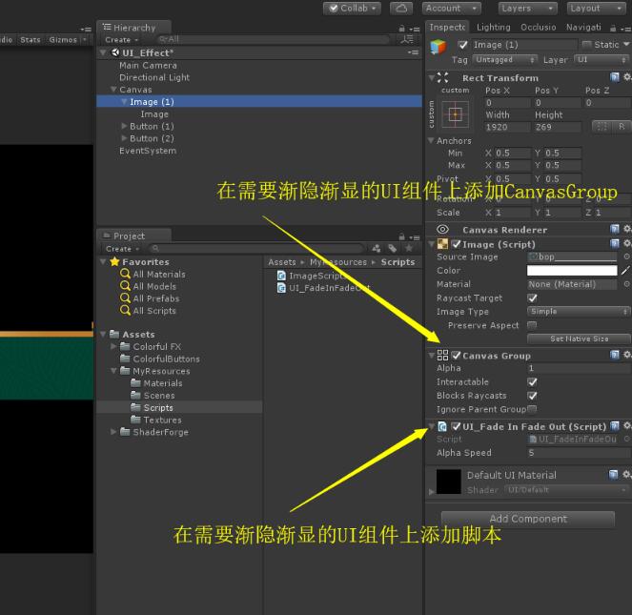This screenshot has width=632, height=615.
Task: Switch to the Lighting tab
Action: (494, 28)
